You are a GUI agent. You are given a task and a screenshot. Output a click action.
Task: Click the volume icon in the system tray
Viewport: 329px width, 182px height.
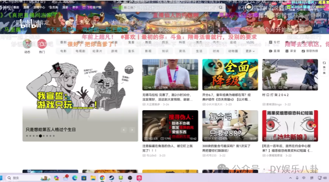tap(325, 178)
